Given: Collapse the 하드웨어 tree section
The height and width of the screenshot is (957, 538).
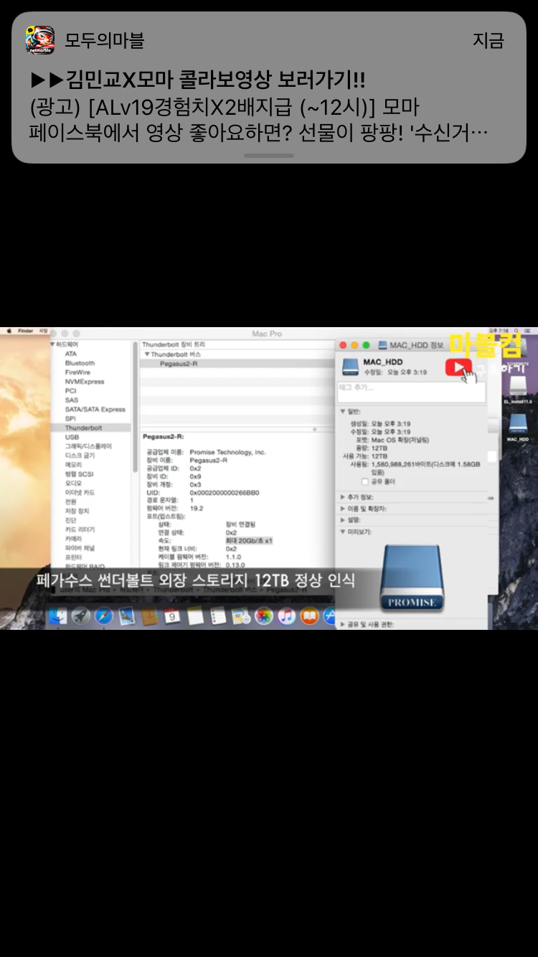Looking at the screenshot, I should tap(52, 344).
